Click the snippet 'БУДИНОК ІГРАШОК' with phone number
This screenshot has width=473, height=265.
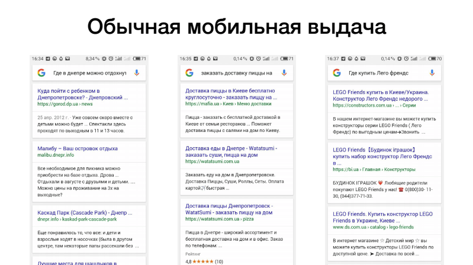383,189
